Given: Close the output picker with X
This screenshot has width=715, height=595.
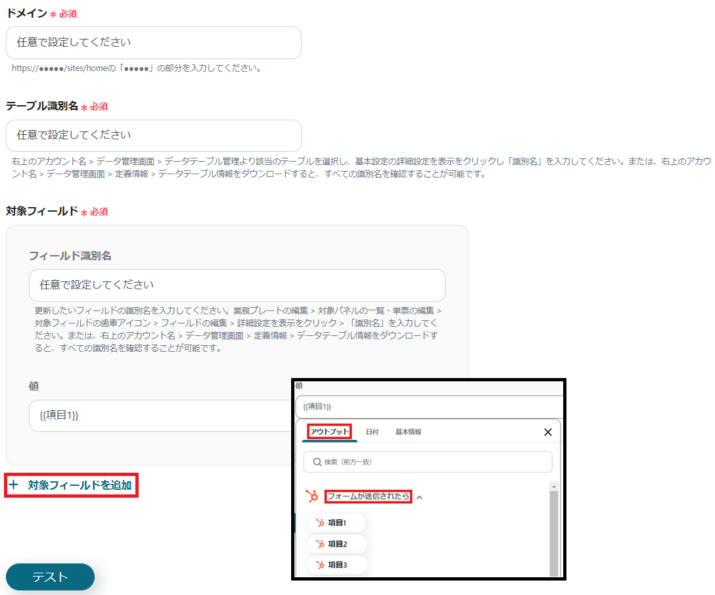Looking at the screenshot, I should point(548,432).
